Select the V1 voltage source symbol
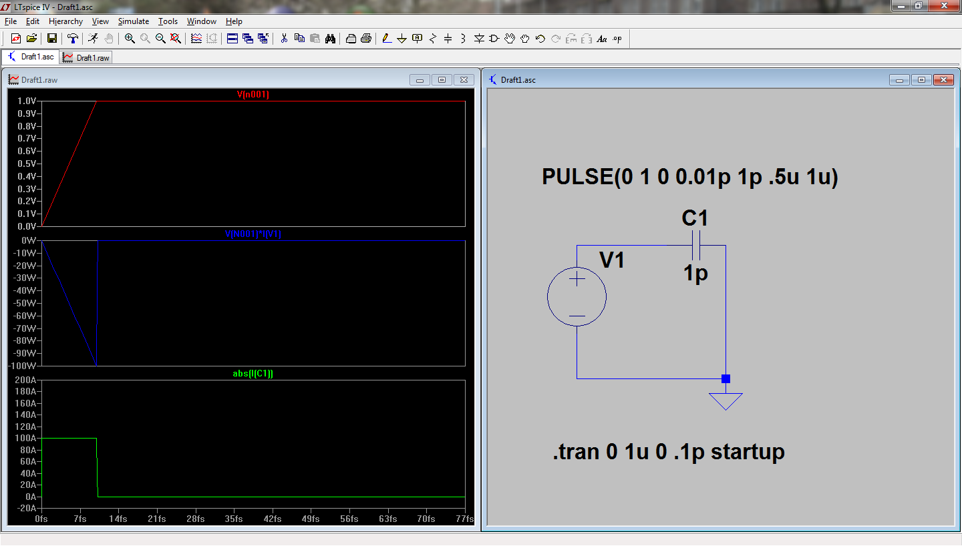 coord(577,297)
